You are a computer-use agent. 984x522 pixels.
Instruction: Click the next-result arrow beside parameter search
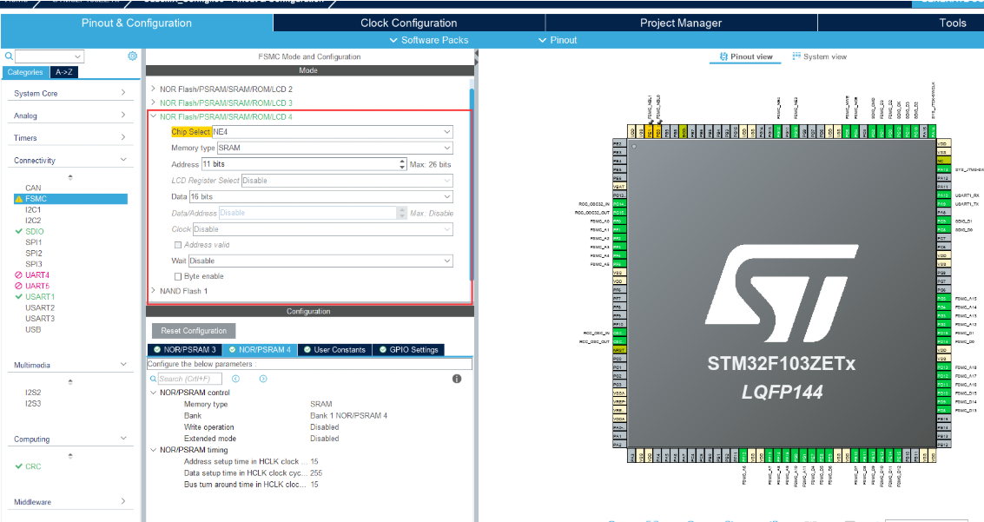point(263,379)
